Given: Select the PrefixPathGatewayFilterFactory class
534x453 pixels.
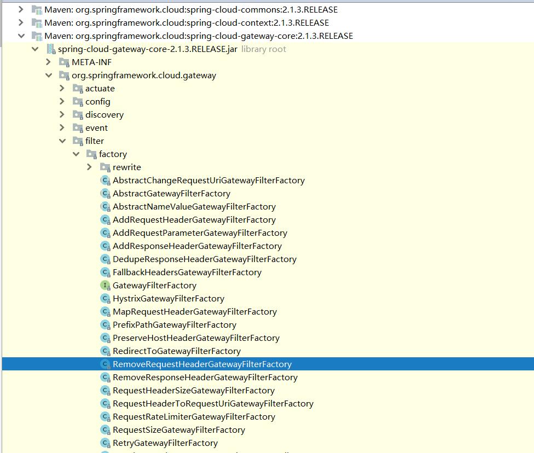Looking at the screenshot, I should [x=175, y=324].
